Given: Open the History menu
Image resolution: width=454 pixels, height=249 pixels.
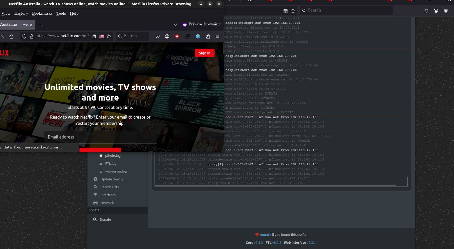Looking at the screenshot, I should tap(21, 13).
